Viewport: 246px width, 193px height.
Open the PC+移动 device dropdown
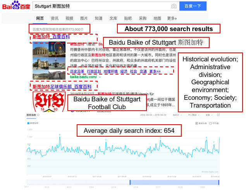click(193, 115)
